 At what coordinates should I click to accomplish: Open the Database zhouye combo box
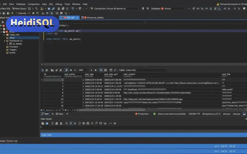[x=173, y=9]
